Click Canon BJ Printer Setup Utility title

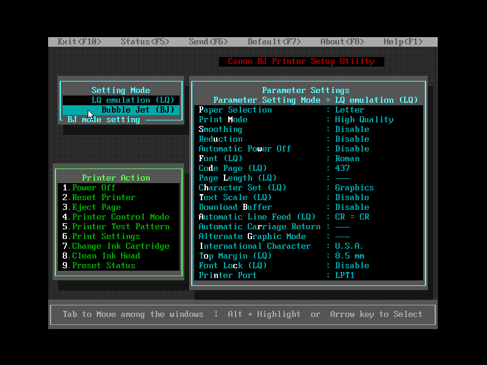[301, 61]
